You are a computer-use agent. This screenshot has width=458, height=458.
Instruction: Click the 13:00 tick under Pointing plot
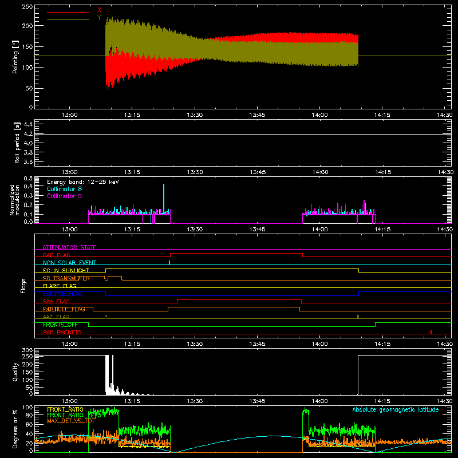pyautogui.click(x=69, y=115)
